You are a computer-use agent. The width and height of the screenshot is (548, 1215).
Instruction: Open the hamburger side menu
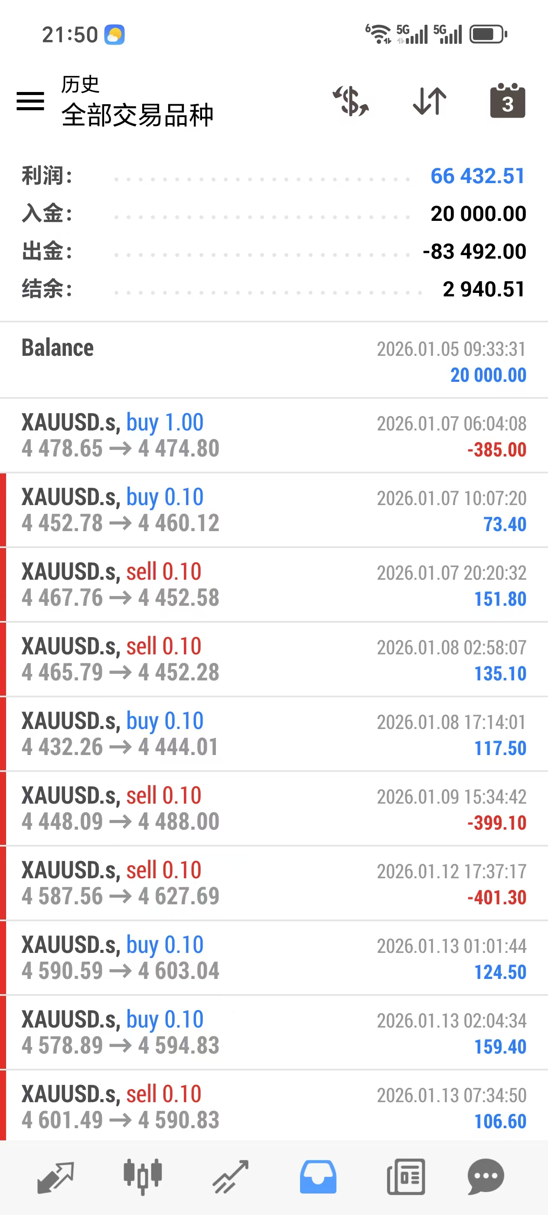(30, 101)
